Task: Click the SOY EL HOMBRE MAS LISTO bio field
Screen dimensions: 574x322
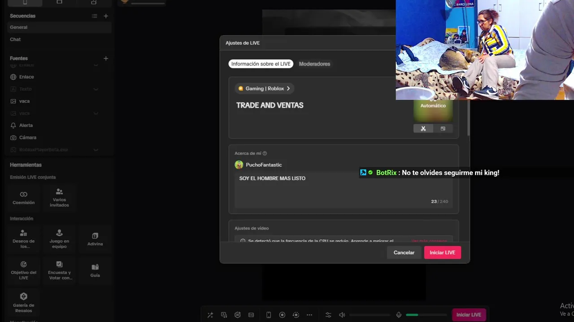Action: (x=344, y=191)
